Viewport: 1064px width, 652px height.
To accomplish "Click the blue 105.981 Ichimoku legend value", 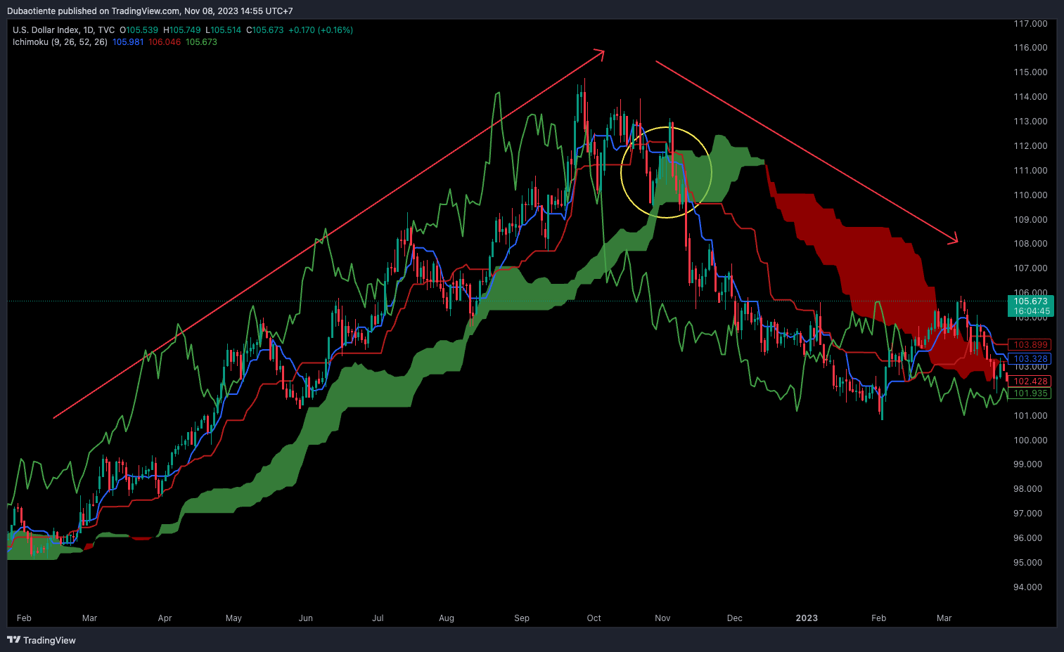I will point(128,42).
